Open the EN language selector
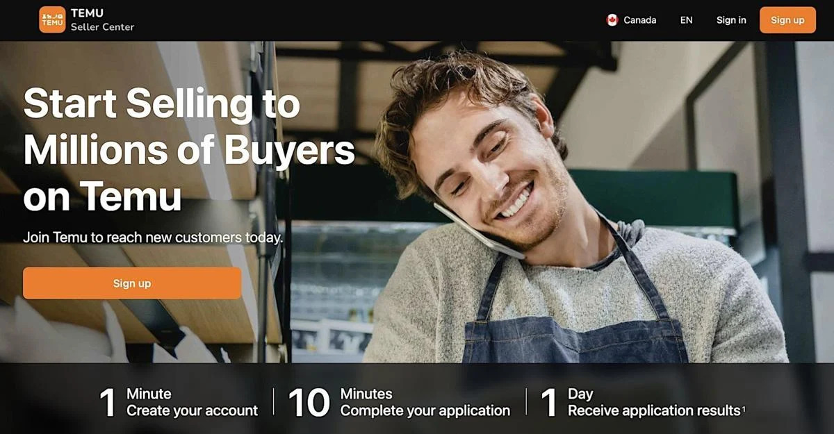This screenshot has height=434, width=834. tap(686, 20)
